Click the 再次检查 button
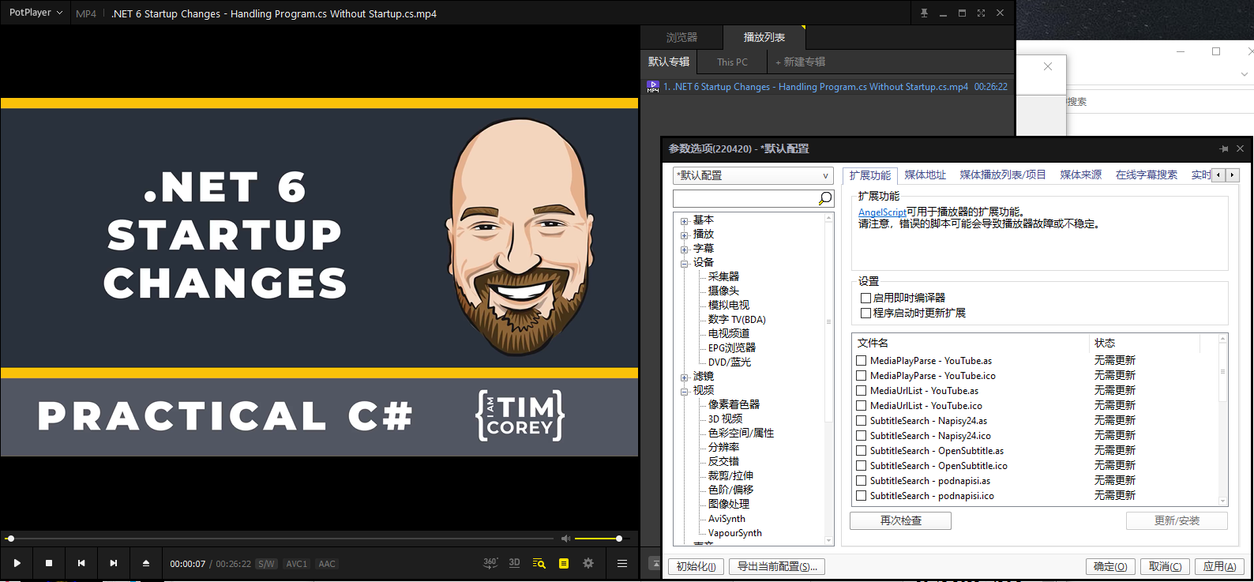Image resolution: width=1254 pixels, height=582 pixels. (x=900, y=521)
